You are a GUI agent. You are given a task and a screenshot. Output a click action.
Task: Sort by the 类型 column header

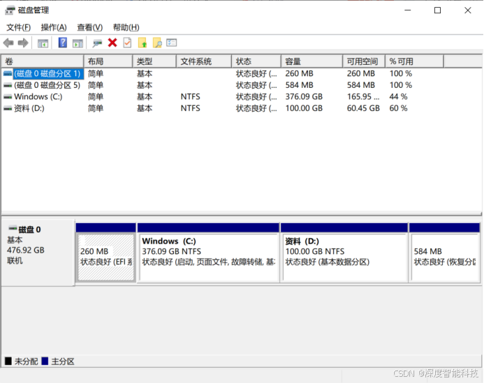[154, 61]
